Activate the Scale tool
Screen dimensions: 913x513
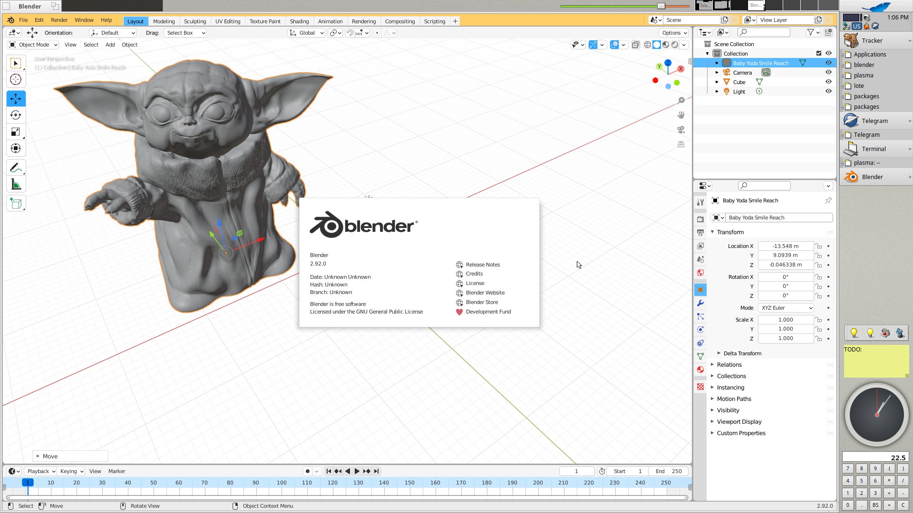pyautogui.click(x=16, y=132)
